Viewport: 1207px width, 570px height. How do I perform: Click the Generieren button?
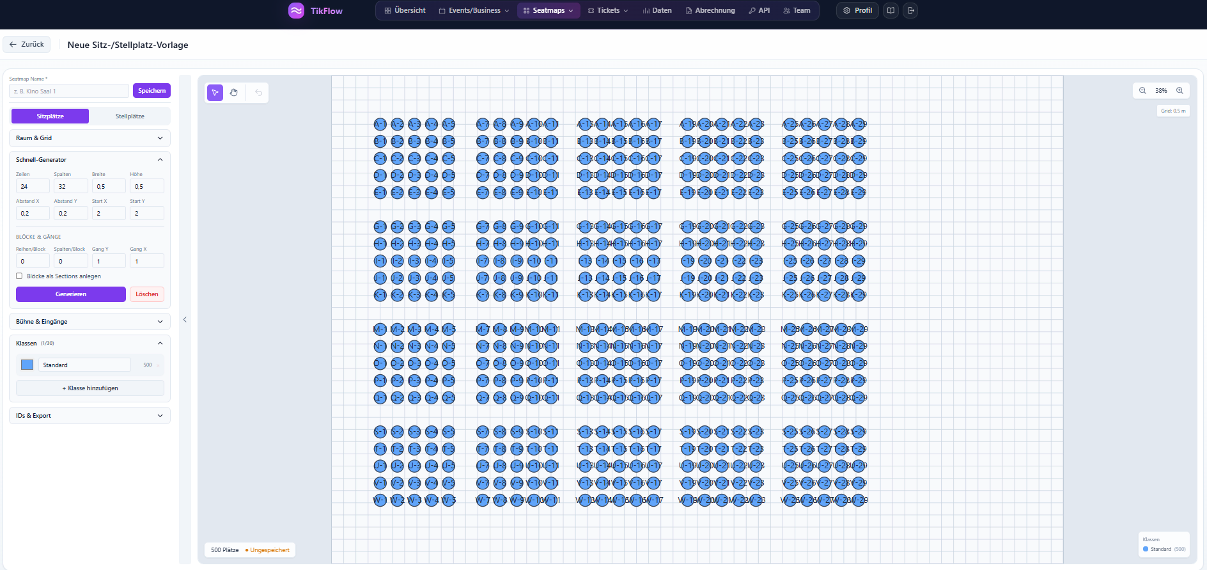click(71, 294)
